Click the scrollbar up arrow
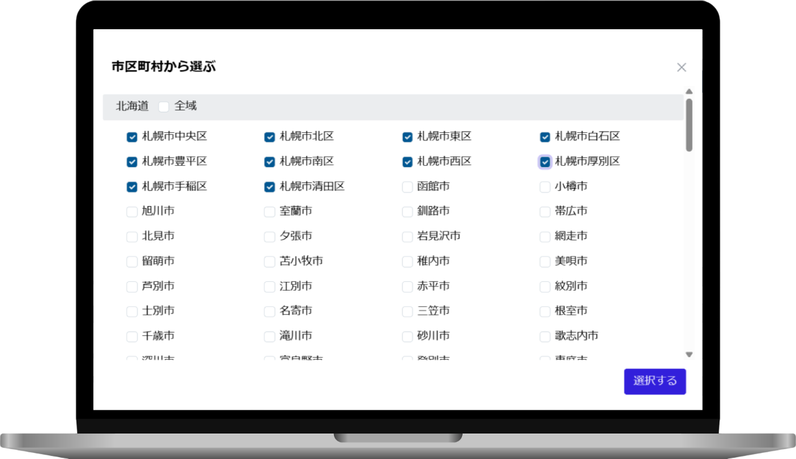The width and height of the screenshot is (796, 459). [x=689, y=92]
